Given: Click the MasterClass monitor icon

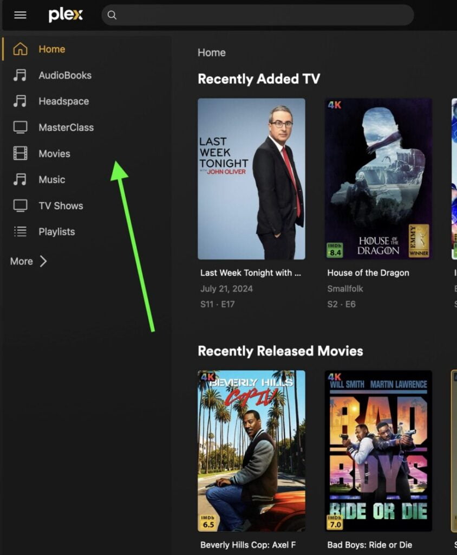Looking at the screenshot, I should pyautogui.click(x=20, y=127).
